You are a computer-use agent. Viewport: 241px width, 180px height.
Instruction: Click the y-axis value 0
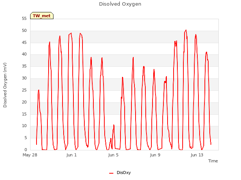[x=26, y=150]
